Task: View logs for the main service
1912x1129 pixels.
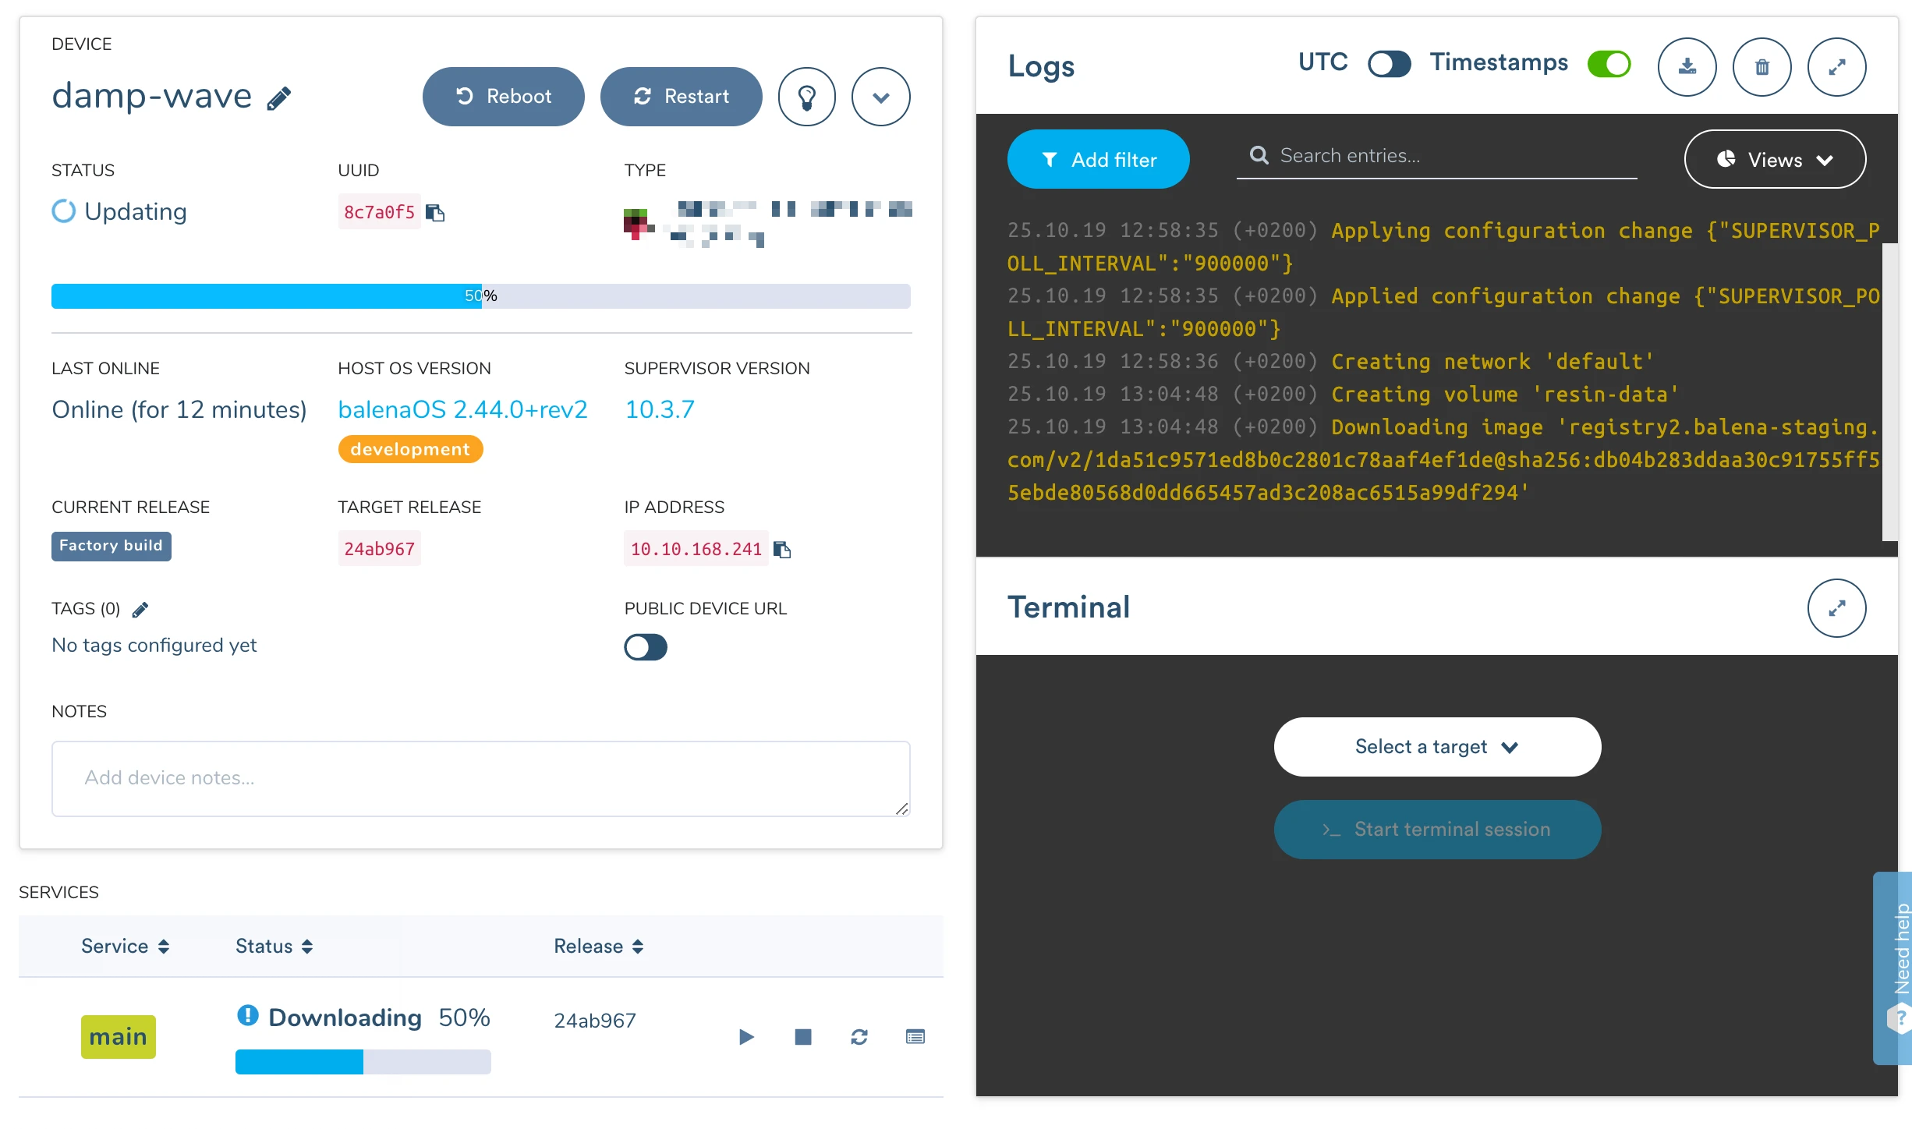Action: click(x=915, y=1037)
